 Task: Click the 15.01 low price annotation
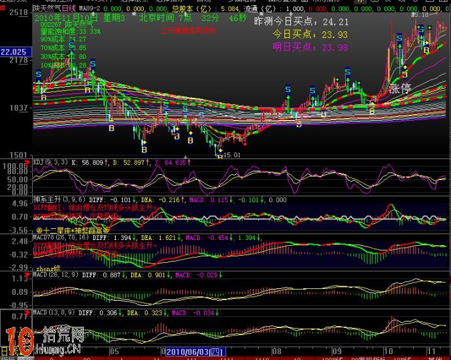pyautogui.click(x=233, y=155)
